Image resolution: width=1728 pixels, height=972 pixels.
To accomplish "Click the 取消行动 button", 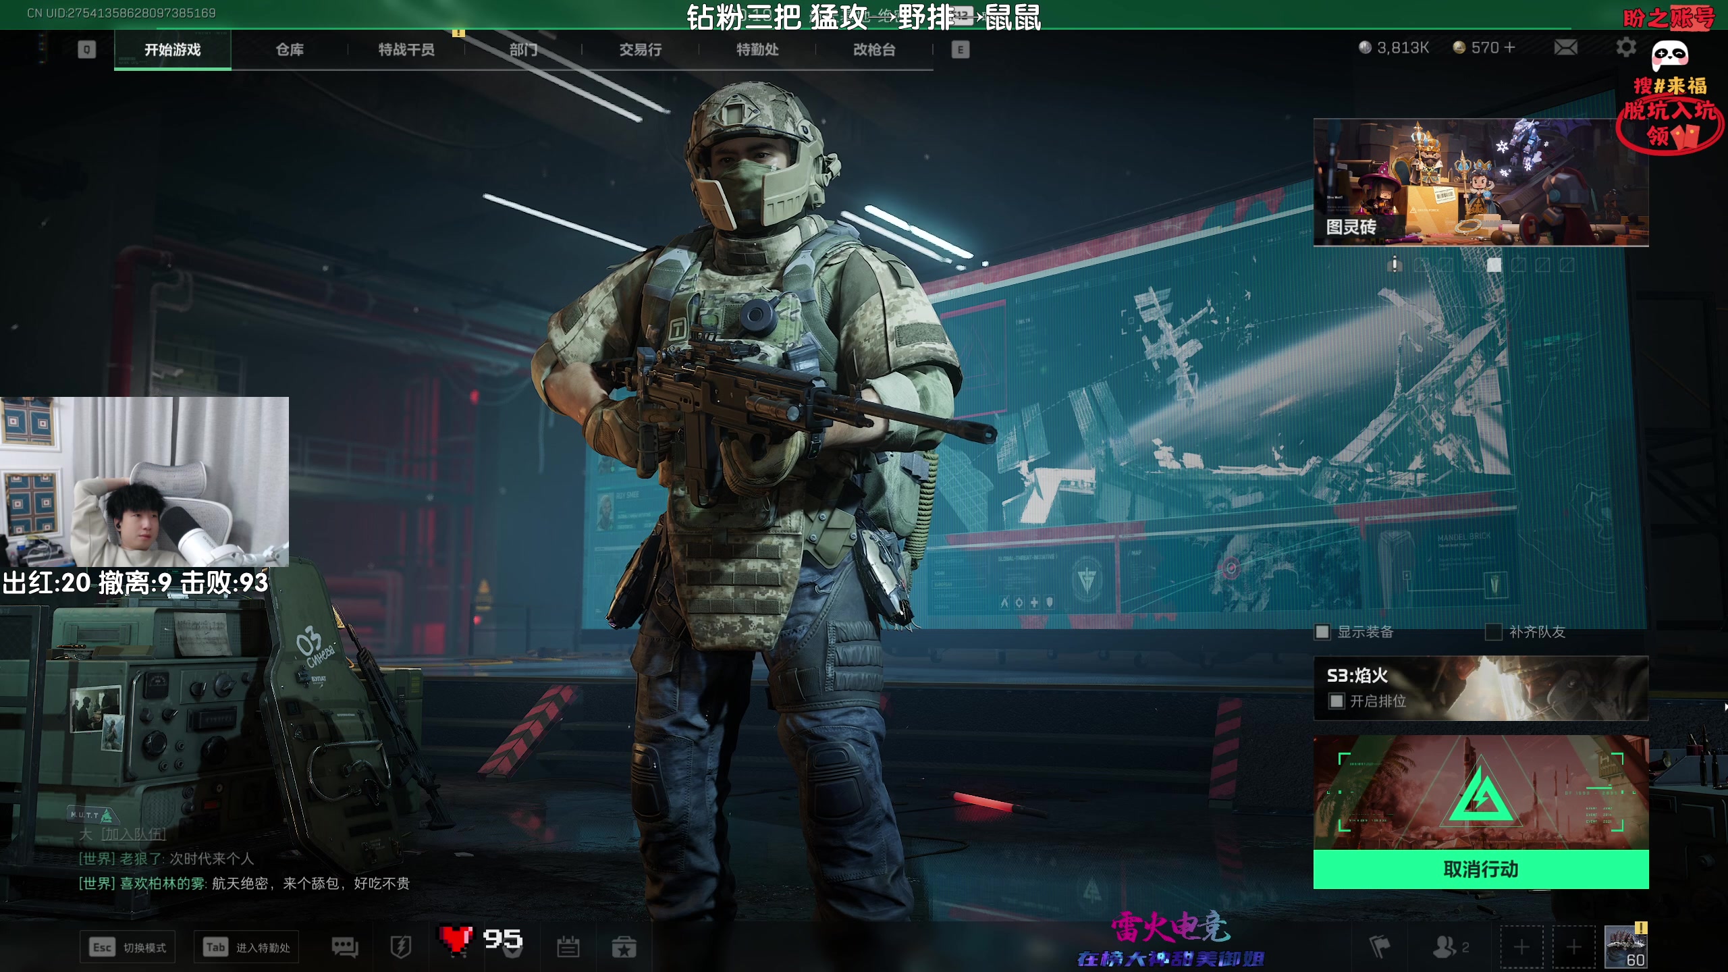I will 1481,869.
